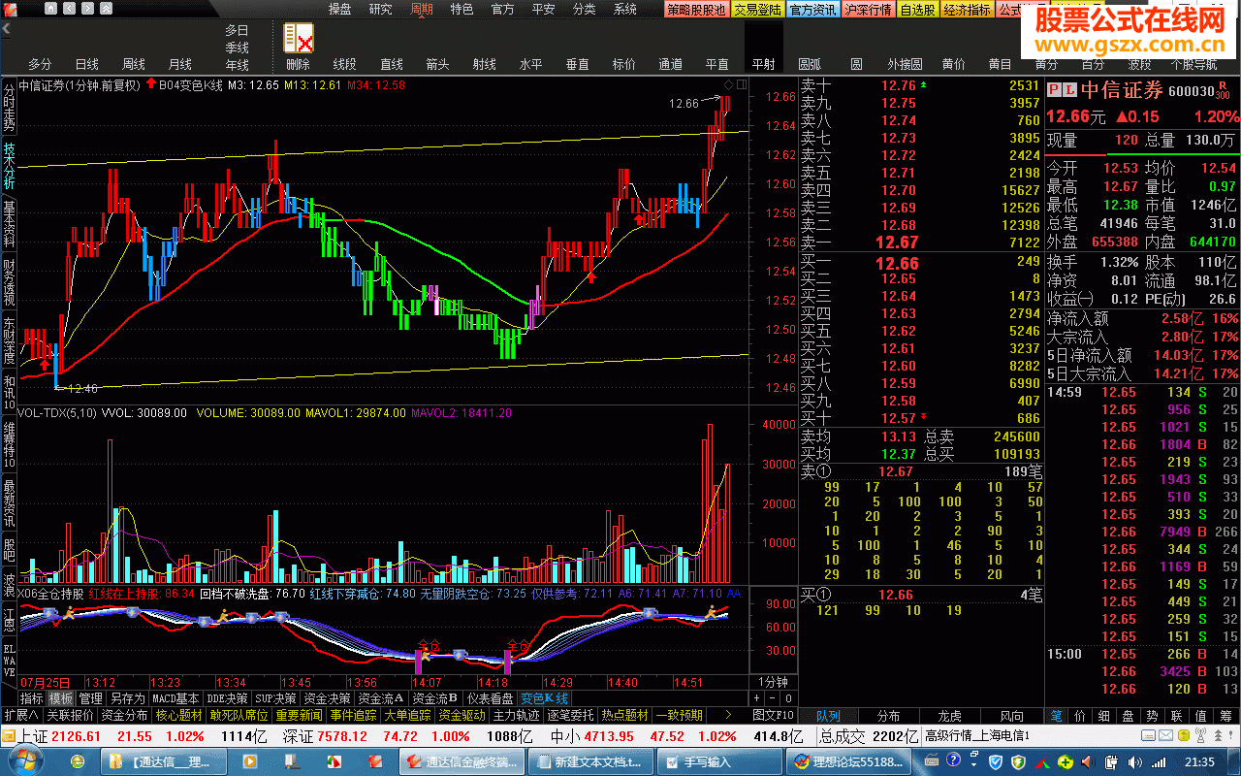Click the red L icon beside 中信证券
Viewport: 1241px width, 776px height.
(1069, 90)
